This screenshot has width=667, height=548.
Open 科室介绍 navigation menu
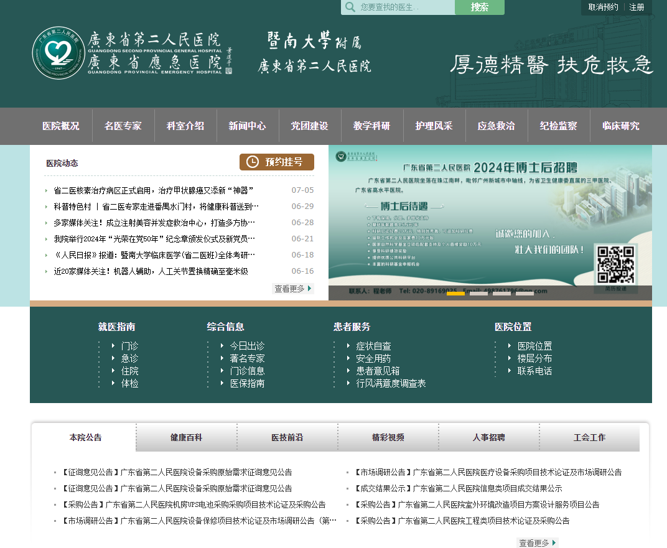(185, 126)
